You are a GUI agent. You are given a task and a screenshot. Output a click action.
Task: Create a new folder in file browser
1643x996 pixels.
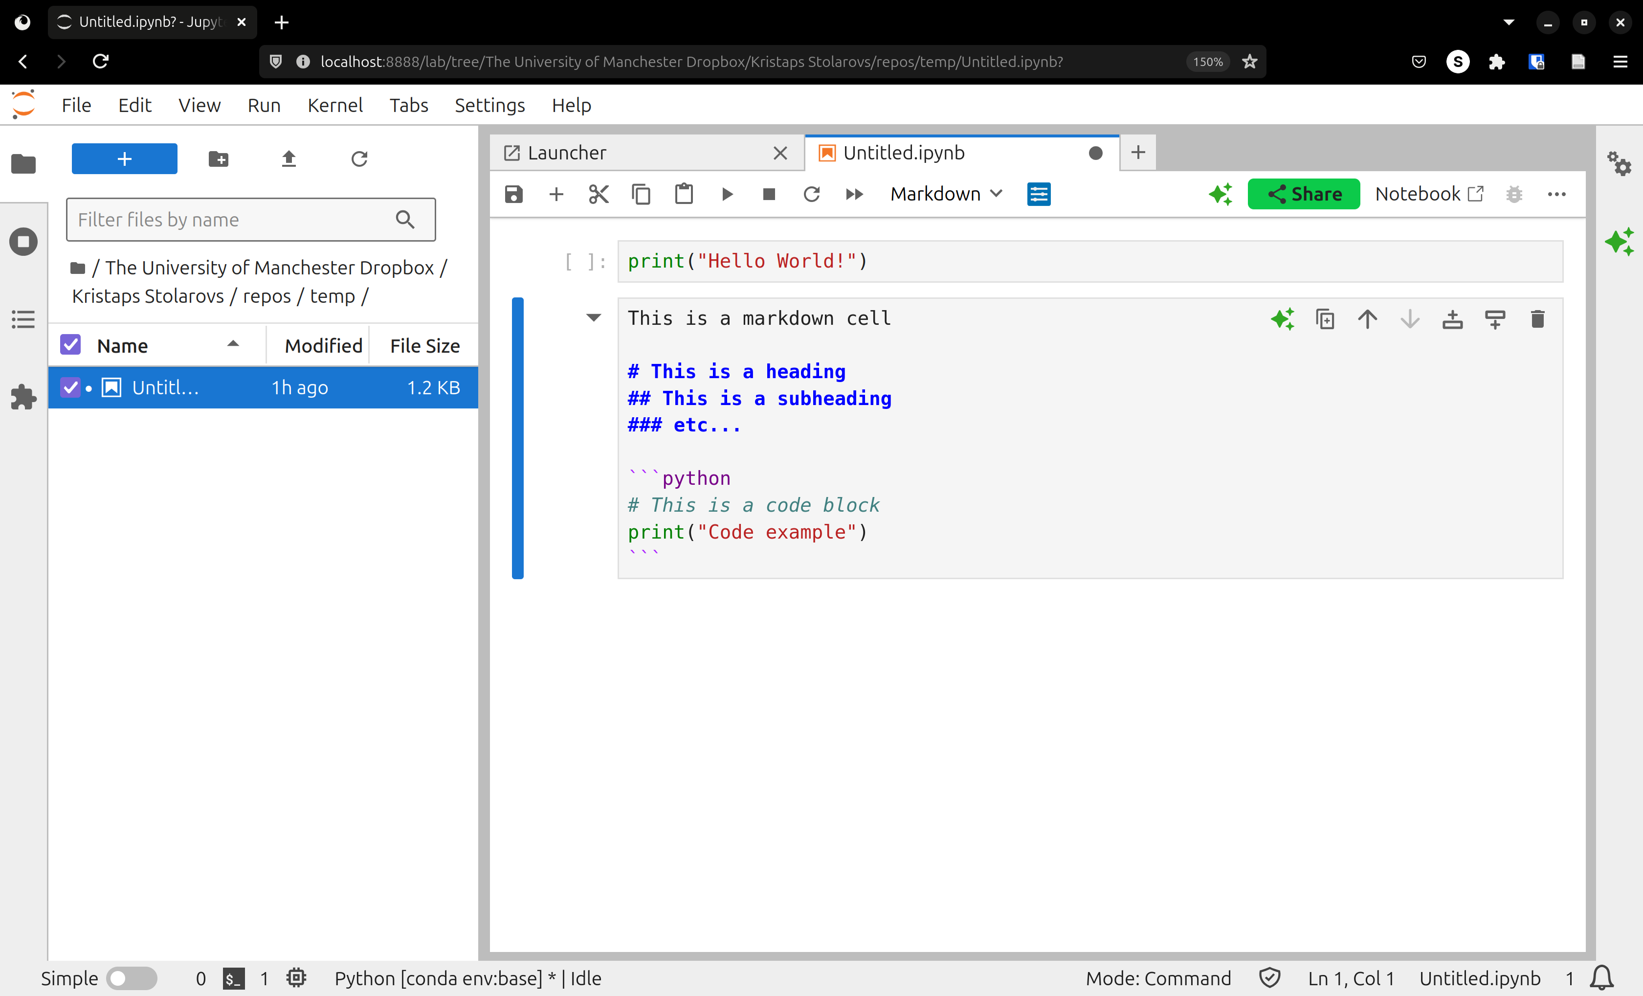[219, 159]
